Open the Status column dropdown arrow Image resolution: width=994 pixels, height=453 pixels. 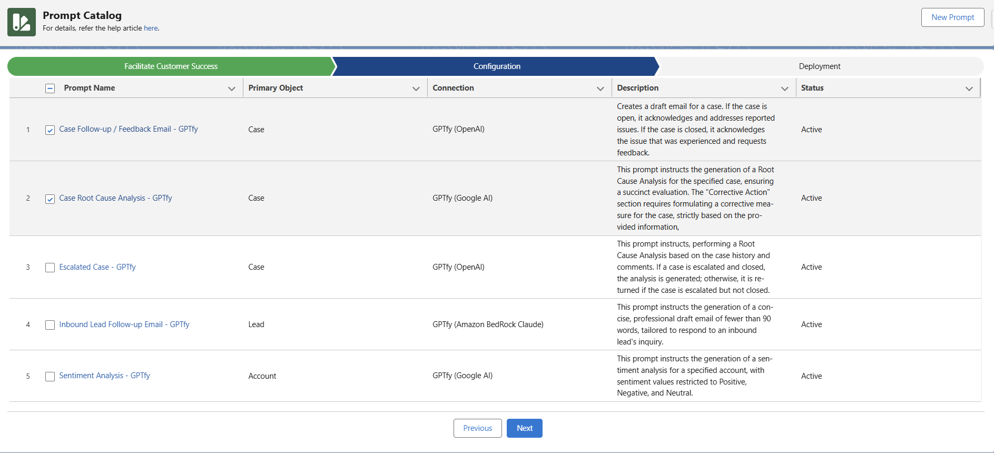(969, 88)
